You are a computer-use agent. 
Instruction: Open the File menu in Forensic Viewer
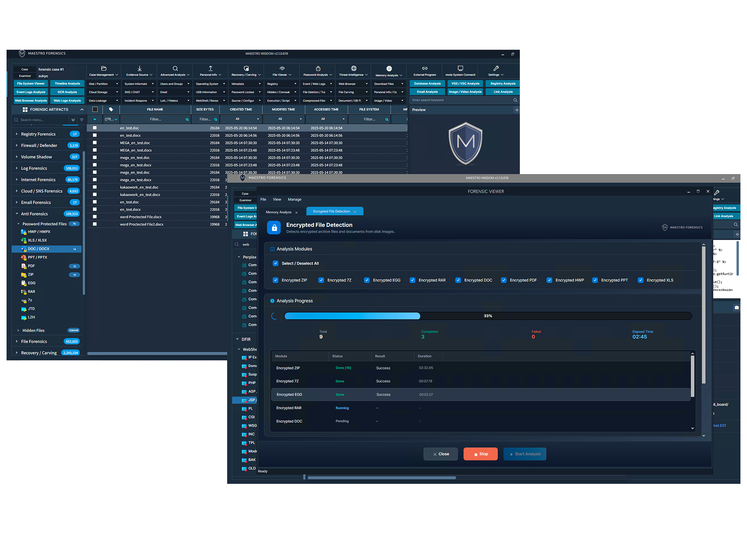(x=263, y=199)
